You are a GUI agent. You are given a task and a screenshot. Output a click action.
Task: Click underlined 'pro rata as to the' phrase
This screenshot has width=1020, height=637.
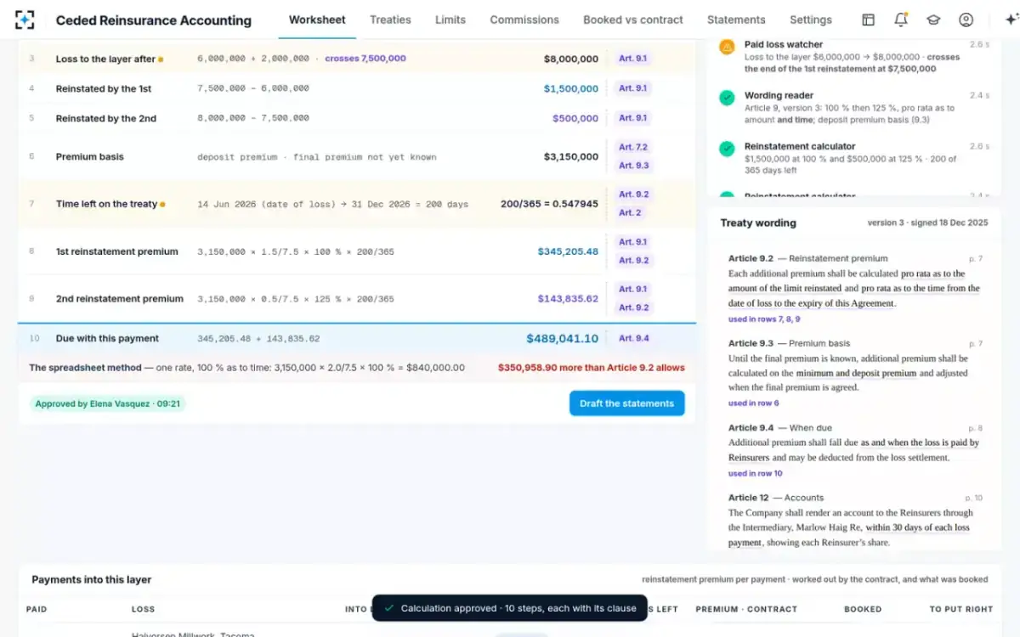click(x=933, y=273)
